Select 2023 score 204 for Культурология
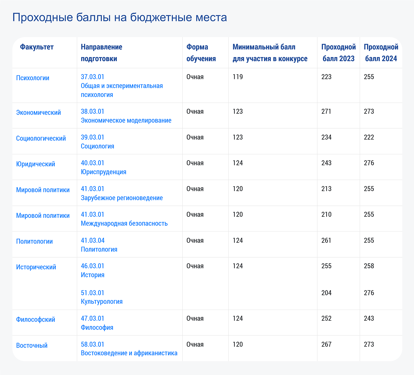Screen dimensions: 414x375 (x=326, y=293)
